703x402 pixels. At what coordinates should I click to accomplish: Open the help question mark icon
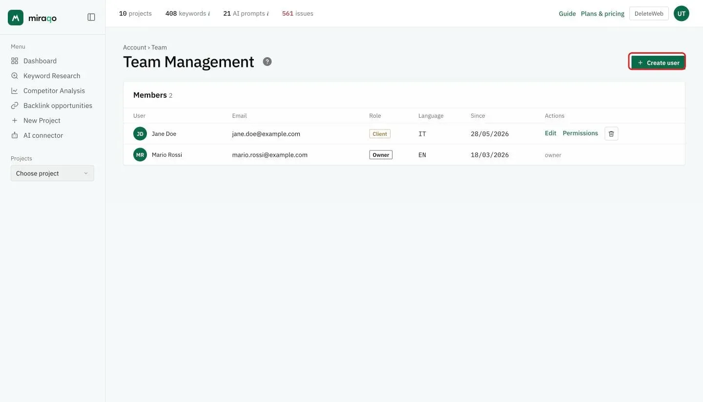point(267,62)
